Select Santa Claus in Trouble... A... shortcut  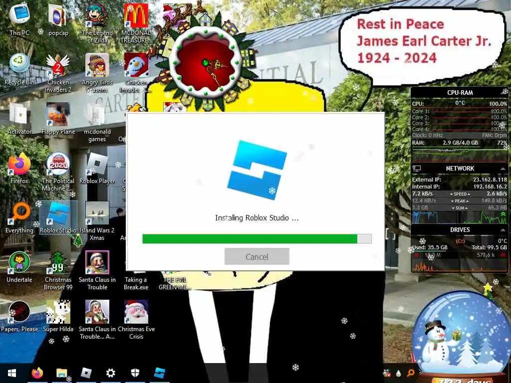[97, 320]
